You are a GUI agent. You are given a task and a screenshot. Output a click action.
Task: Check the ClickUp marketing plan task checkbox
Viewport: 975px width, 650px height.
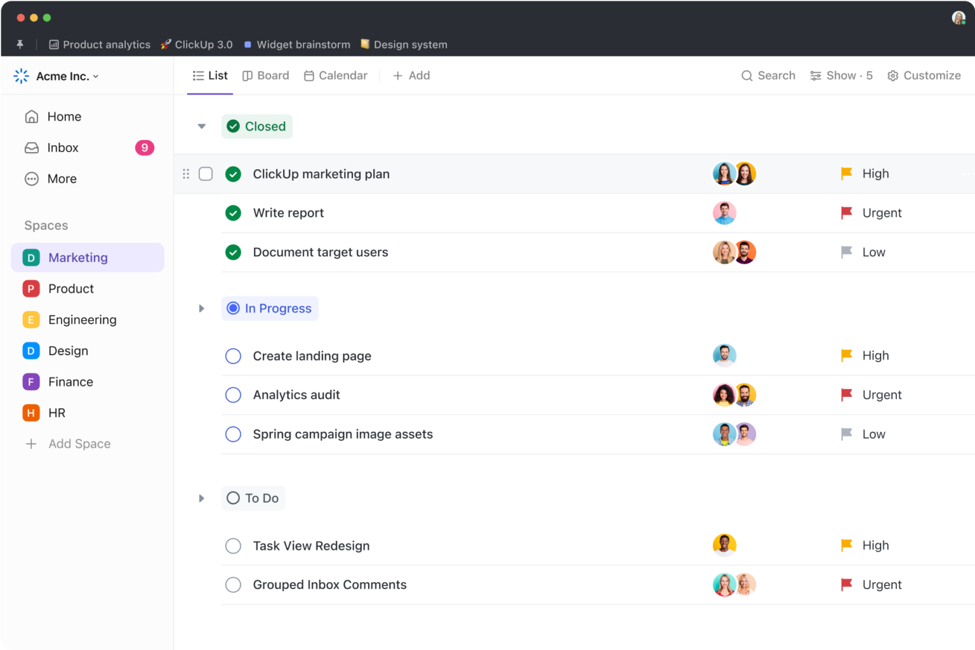[206, 173]
